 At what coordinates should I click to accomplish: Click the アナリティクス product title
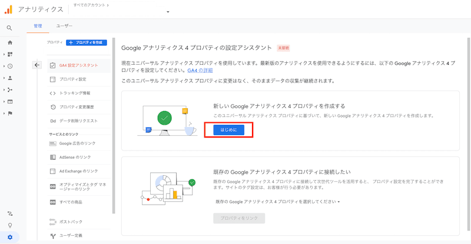pyautogui.click(x=41, y=9)
